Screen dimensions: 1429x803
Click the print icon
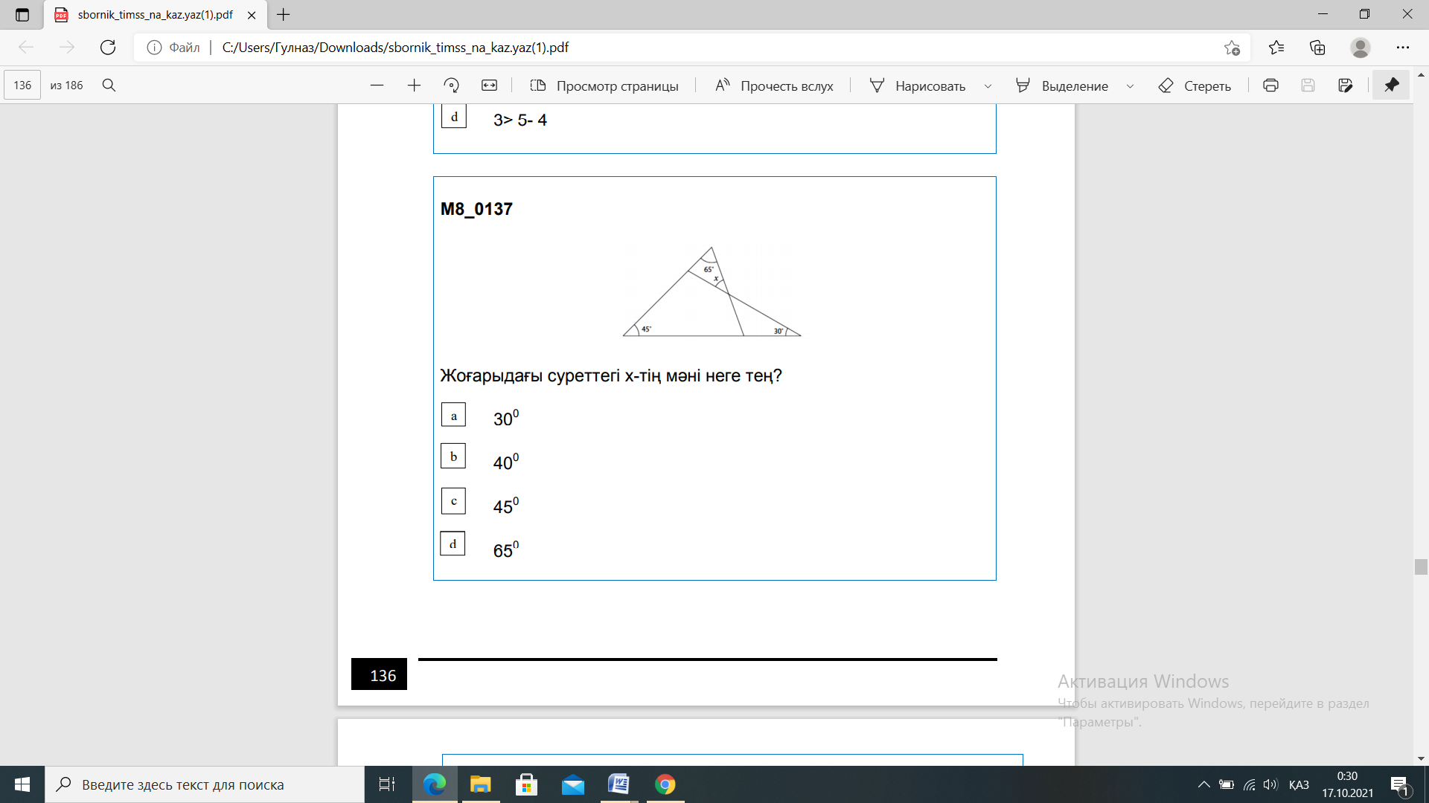tap(1270, 86)
